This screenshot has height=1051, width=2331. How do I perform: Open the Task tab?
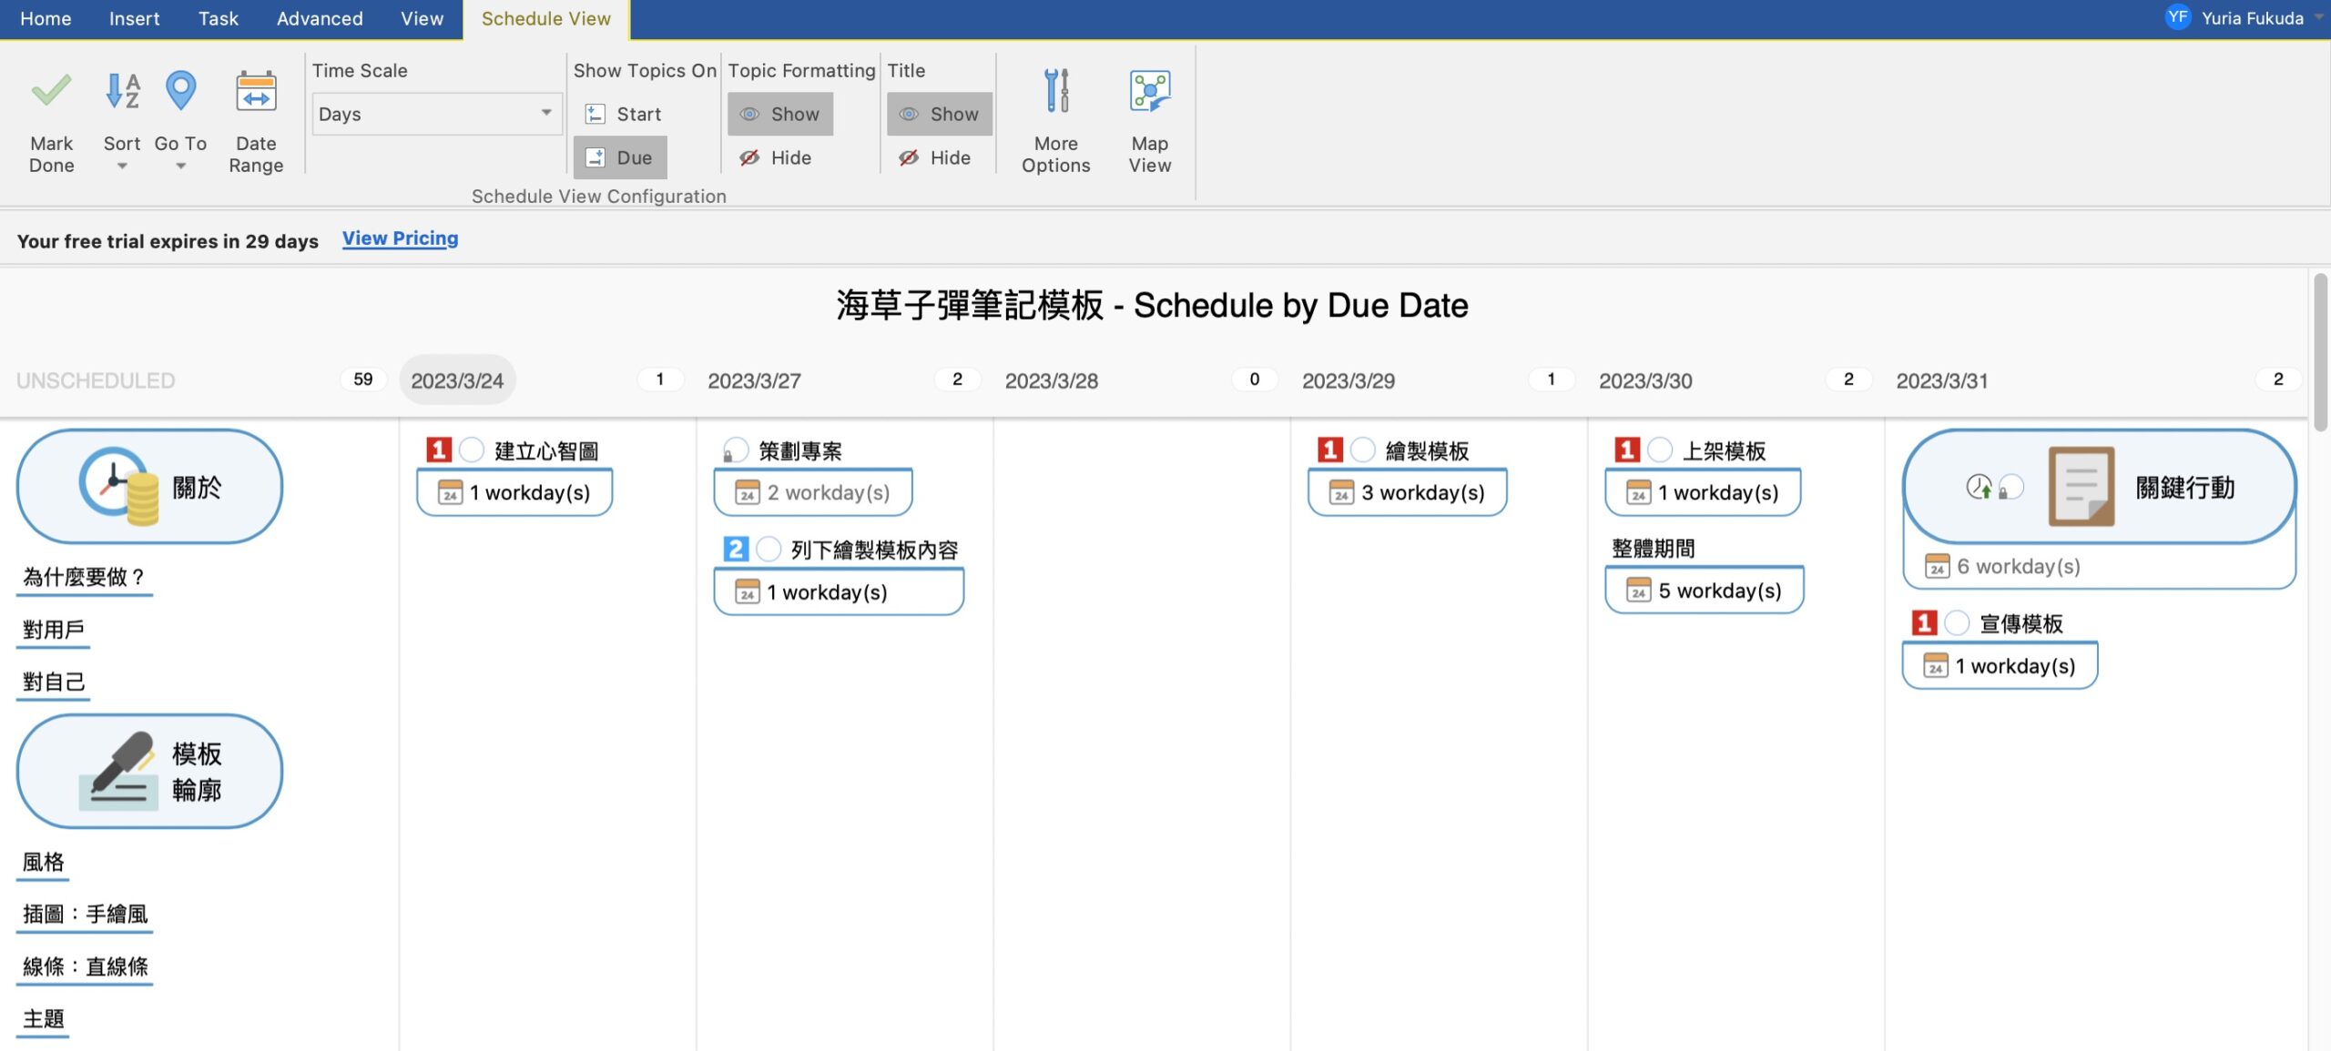coord(219,18)
